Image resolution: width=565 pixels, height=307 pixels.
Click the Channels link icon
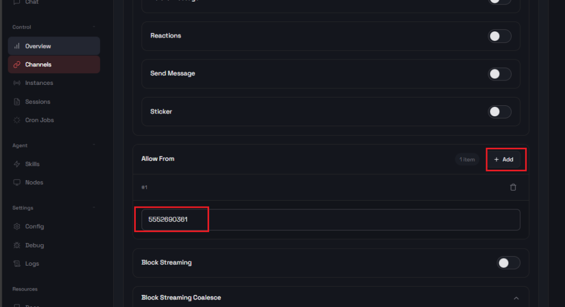[x=17, y=64]
